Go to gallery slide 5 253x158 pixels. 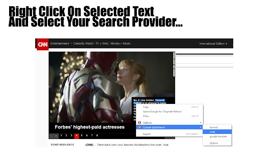pyautogui.click(x=82, y=135)
